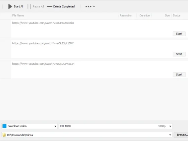Expand the Download video mode dropdown
This screenshot has width=188, height=141.
point(55,126)
